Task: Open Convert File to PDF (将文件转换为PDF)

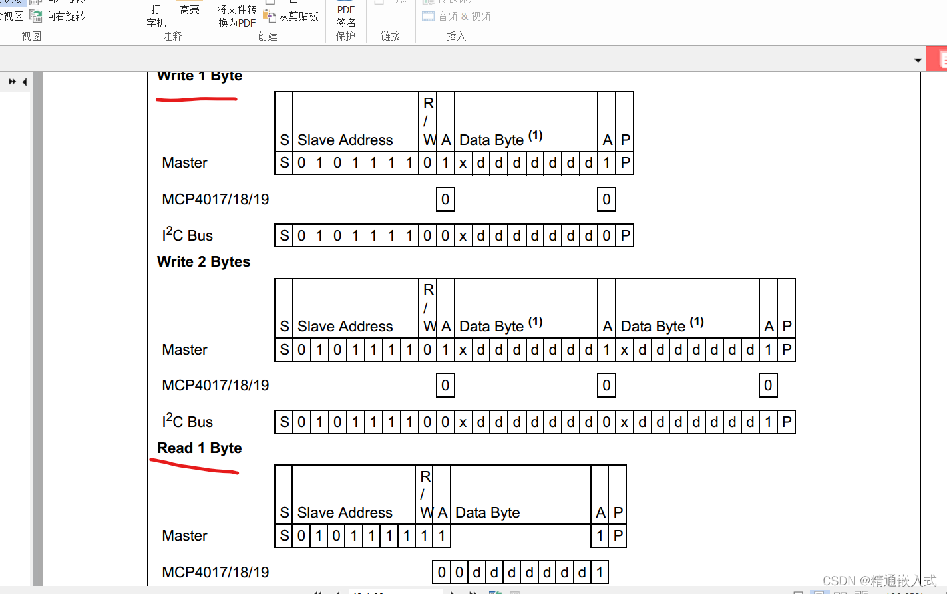Action: click(237, 16)
